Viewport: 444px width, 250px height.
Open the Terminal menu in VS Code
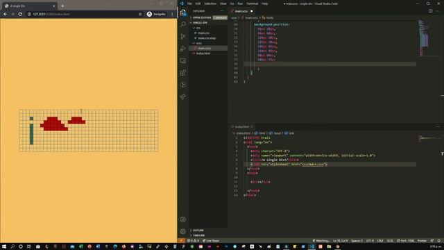[252, 3]
